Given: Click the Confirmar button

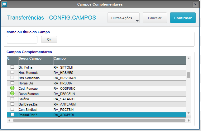Looking at the screenshot, I should pos(183,18).
